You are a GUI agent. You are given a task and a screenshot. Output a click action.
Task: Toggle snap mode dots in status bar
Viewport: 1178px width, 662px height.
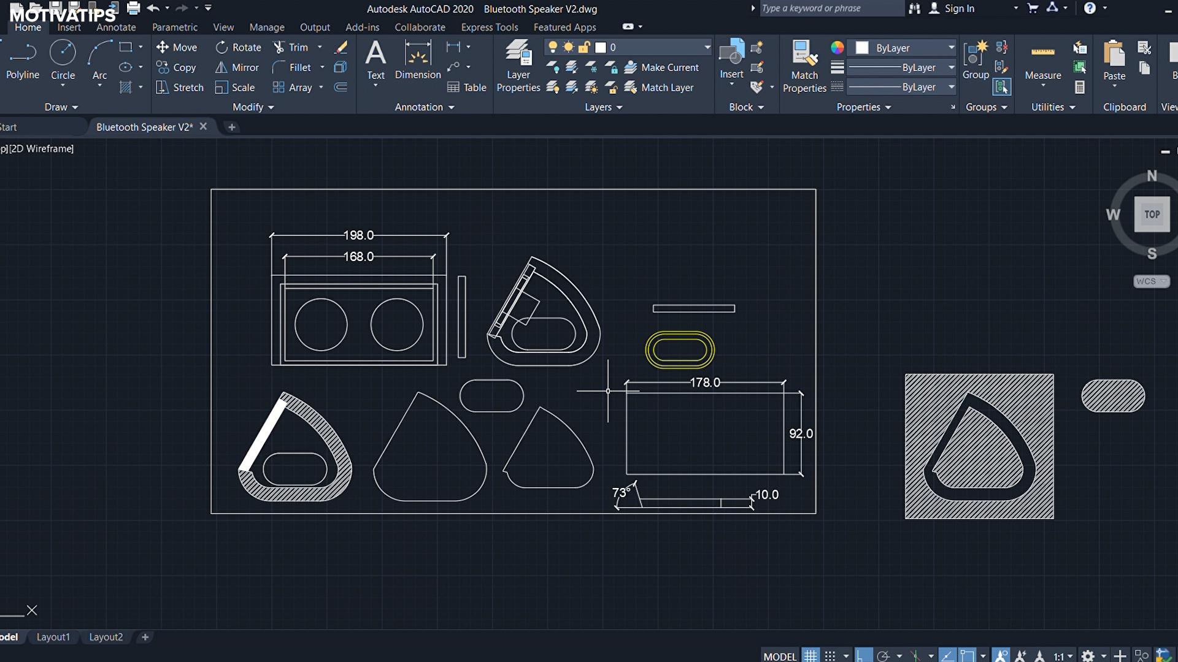coord(830,656)
